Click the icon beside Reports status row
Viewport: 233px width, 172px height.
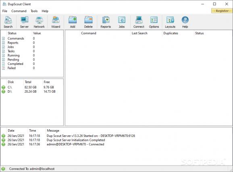click(3, 43)
